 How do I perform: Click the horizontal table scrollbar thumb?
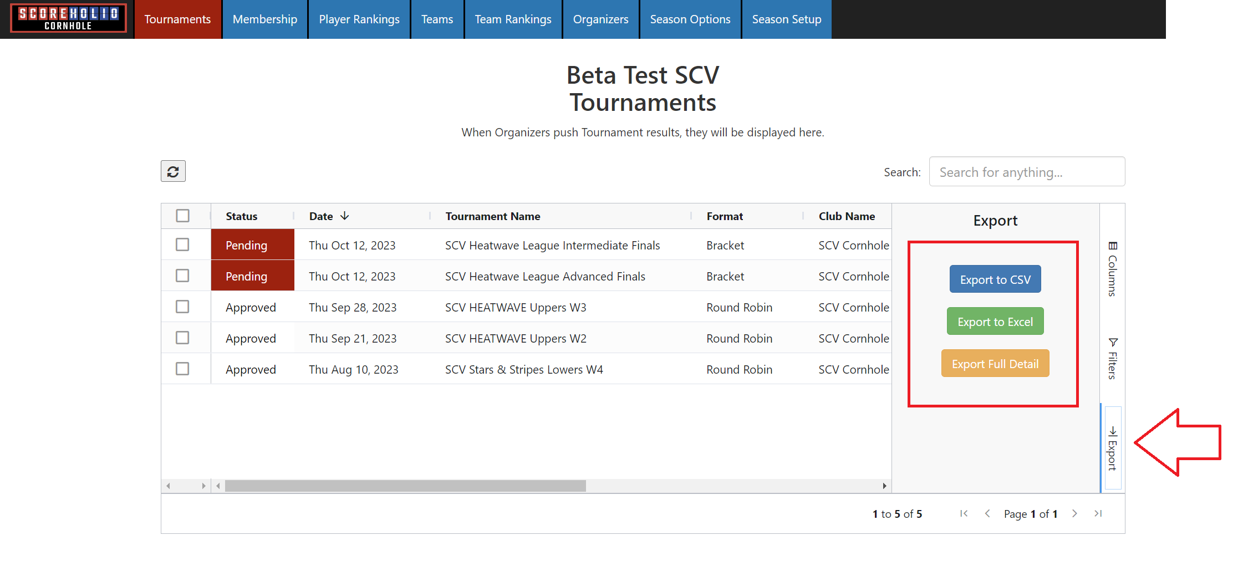point(405,486)
